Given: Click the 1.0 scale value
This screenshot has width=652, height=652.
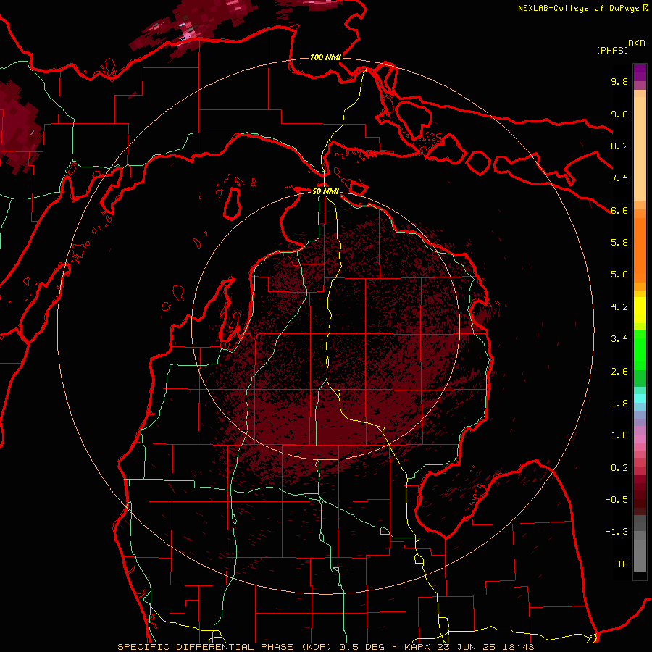Looking at the screenshot, I should tap(619, 435).
